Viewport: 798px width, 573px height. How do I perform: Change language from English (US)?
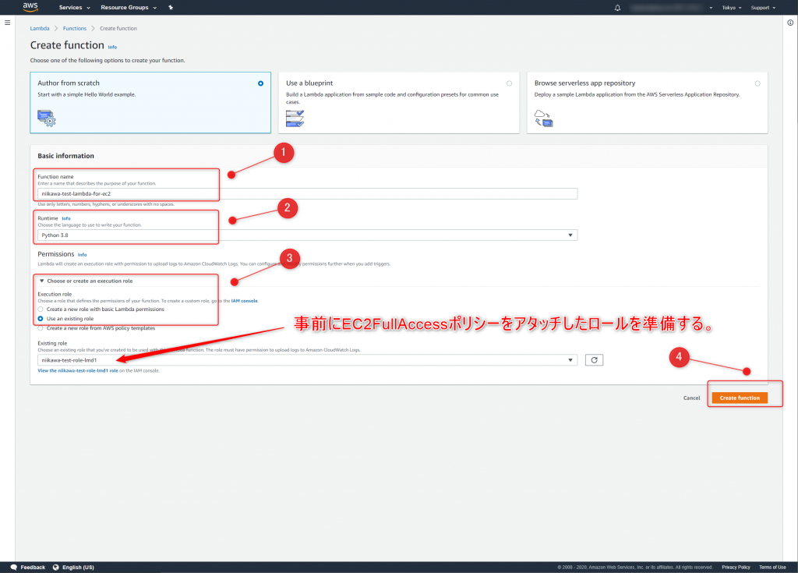coord(79,568)
